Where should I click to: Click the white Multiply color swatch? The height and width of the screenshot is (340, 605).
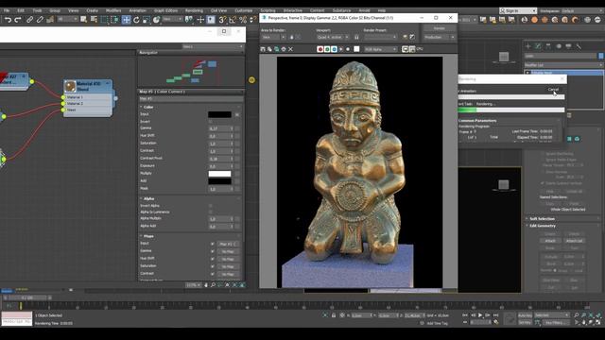click(x=219, y=174)
